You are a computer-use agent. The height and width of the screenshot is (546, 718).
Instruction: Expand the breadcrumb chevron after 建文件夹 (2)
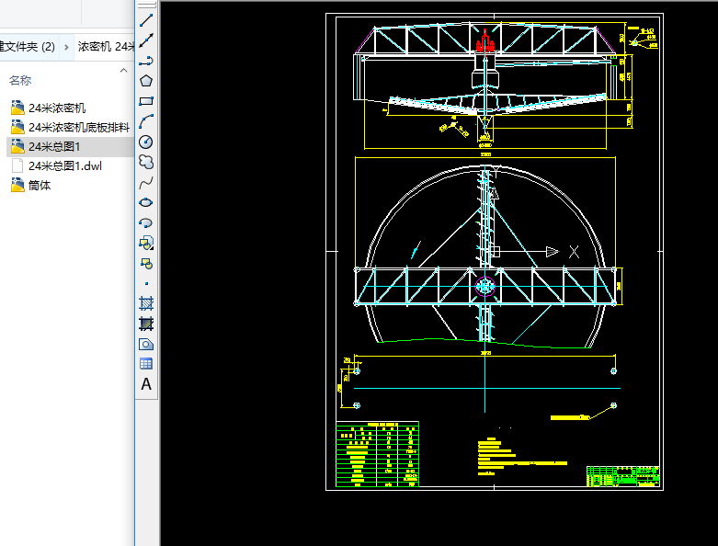click(66, 47)
